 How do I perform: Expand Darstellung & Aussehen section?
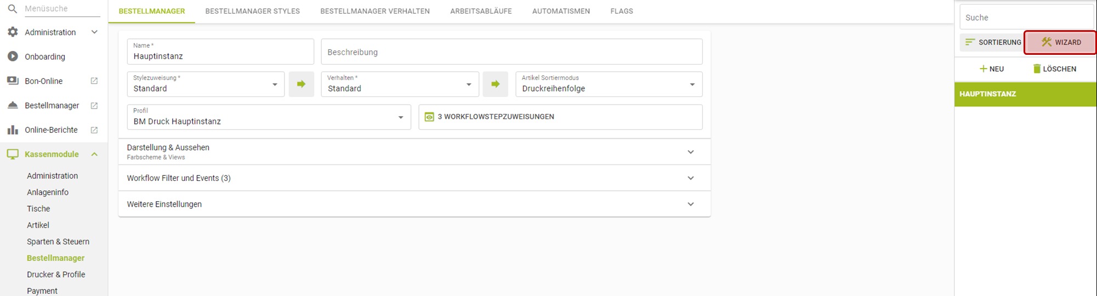click(x=414, y=152)
